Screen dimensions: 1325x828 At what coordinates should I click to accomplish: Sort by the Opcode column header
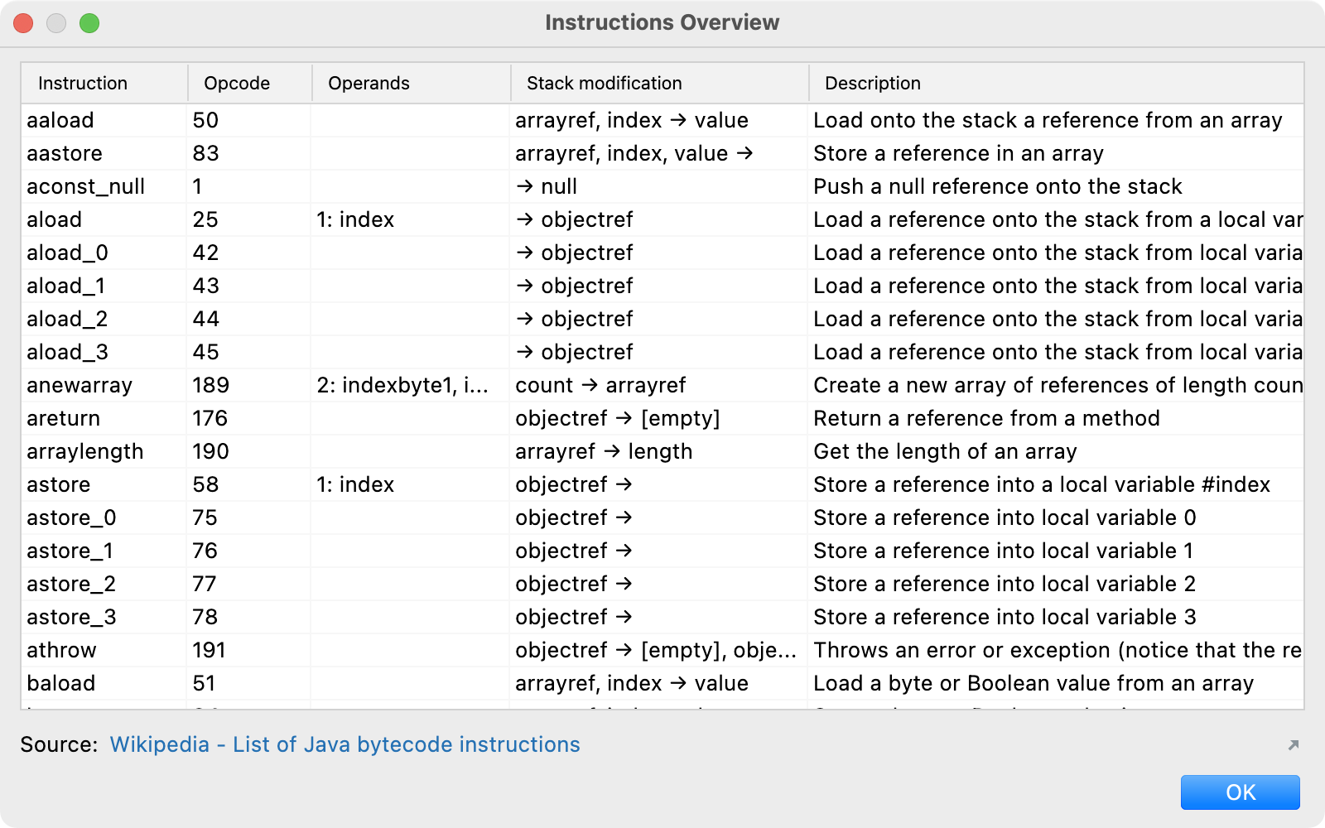pyautogui.click(x=249, y=83)
